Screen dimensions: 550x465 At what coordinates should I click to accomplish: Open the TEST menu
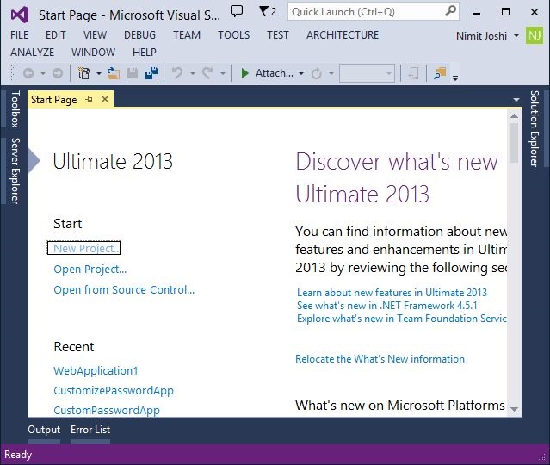coord(277,35)
